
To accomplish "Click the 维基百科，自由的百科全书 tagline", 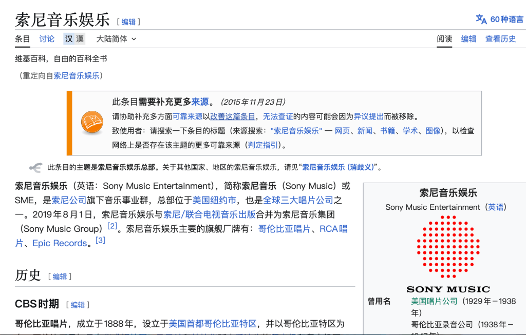I will (61, 59).
